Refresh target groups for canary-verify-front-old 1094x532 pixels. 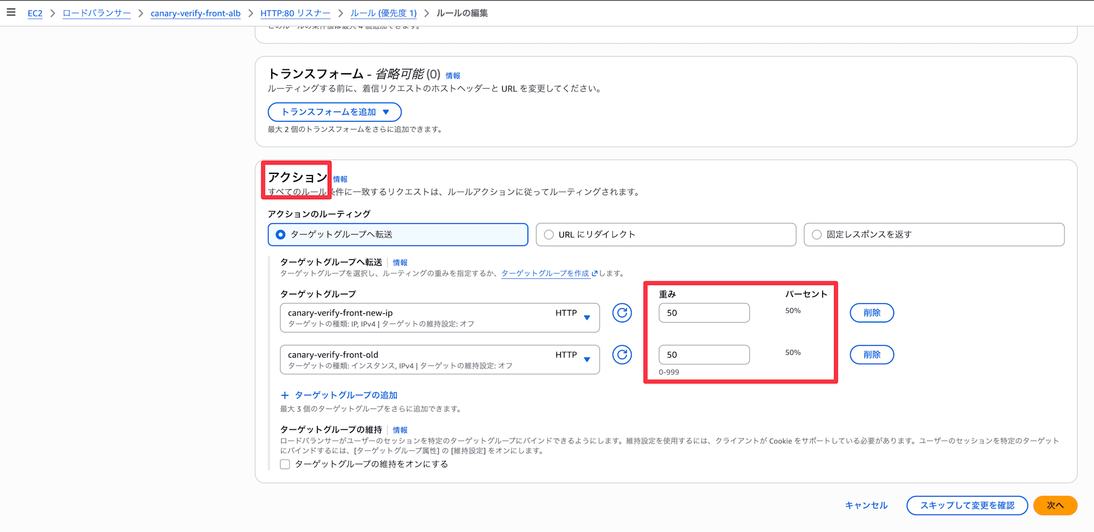[622, 355]
